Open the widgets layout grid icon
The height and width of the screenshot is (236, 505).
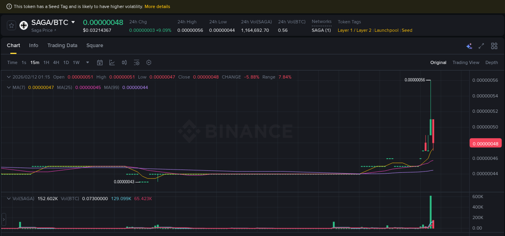coord(494,46)
